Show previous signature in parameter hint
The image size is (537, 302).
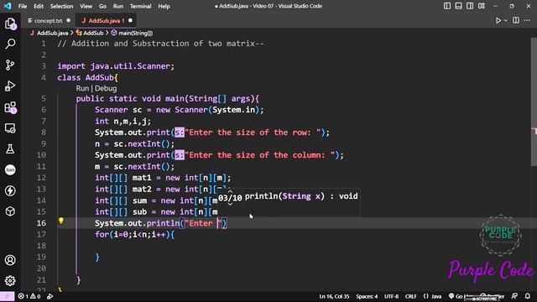tap(230, 192)
